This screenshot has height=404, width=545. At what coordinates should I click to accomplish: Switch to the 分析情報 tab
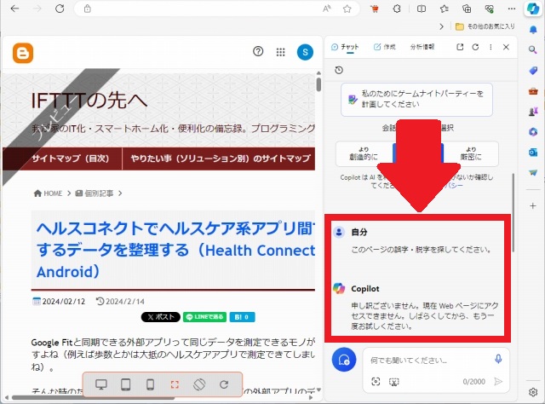pyautogui.click(x=422, y=47)
